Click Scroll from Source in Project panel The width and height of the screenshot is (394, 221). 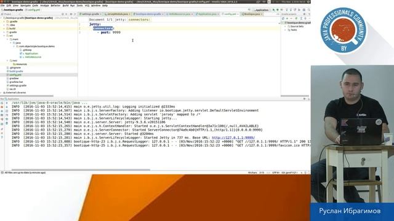63,14
